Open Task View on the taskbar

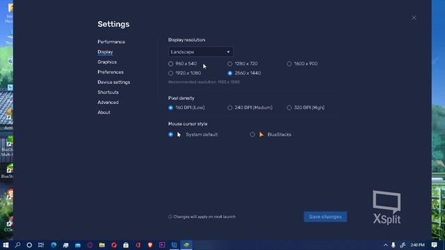click(x=41, y=245)
